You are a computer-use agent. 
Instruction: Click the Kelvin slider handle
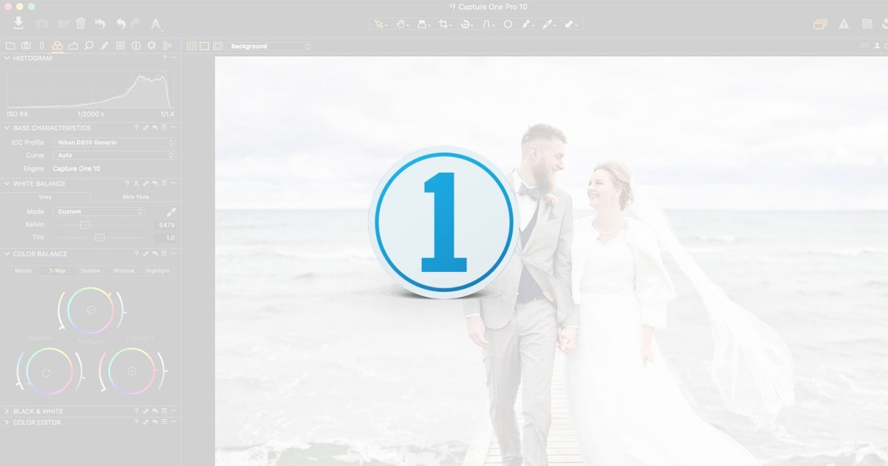pos(85,225)
